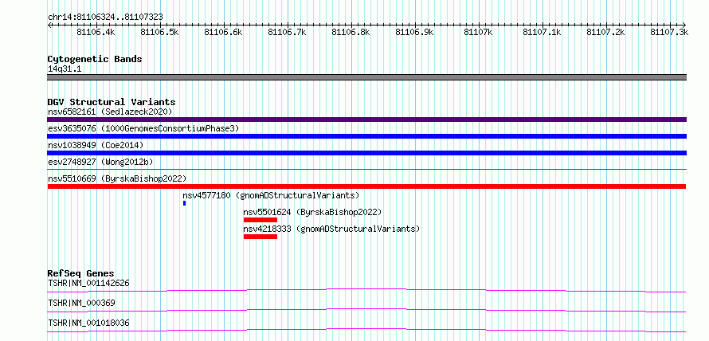709x341 pixels.
Task: Click the nsv5510669 (ByrskaBishop2022) label
Action: [x=116, y=178]
